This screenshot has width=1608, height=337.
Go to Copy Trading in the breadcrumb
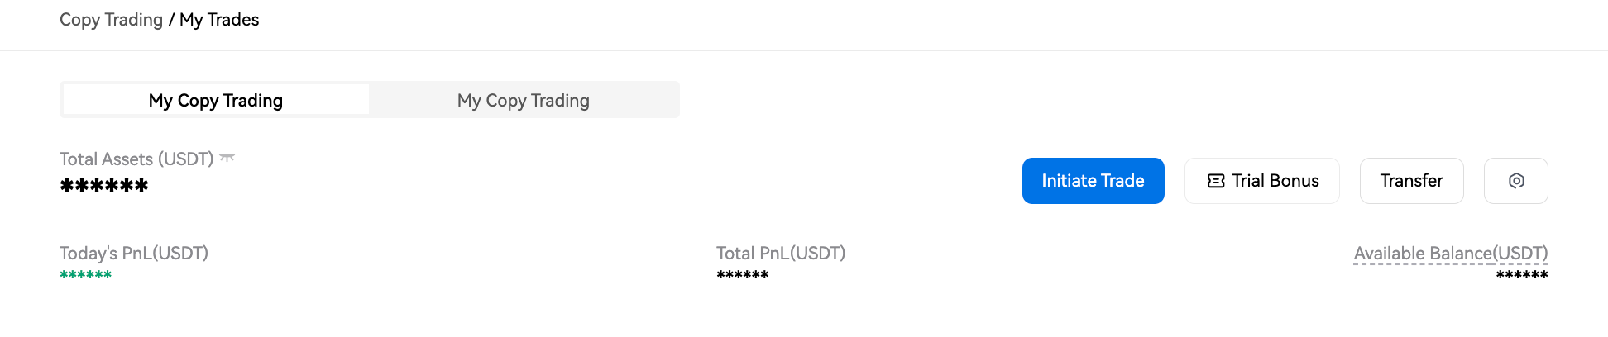click(111, 20)
